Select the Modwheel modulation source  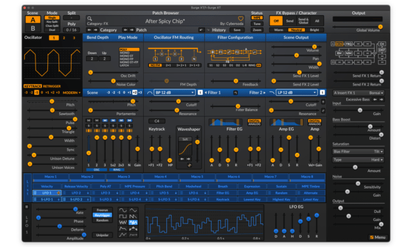click(x=193, y=187)
